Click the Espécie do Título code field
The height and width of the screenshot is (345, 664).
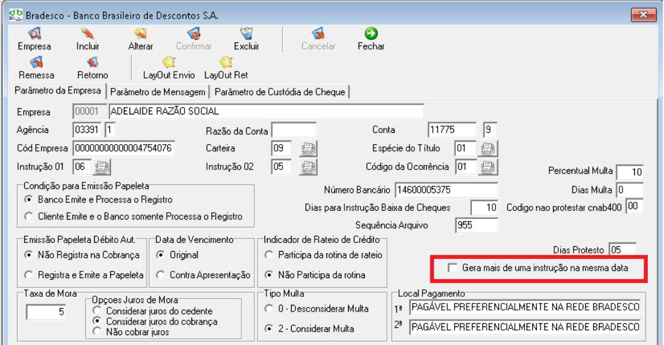pyautogui.click(x=465, y=148)
